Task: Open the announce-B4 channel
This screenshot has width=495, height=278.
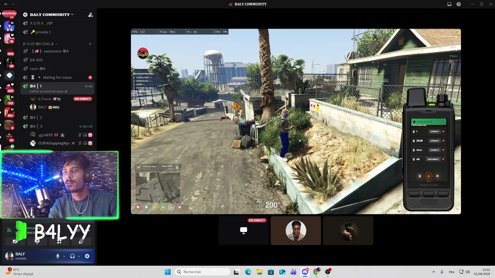Action: click(57, 51)
